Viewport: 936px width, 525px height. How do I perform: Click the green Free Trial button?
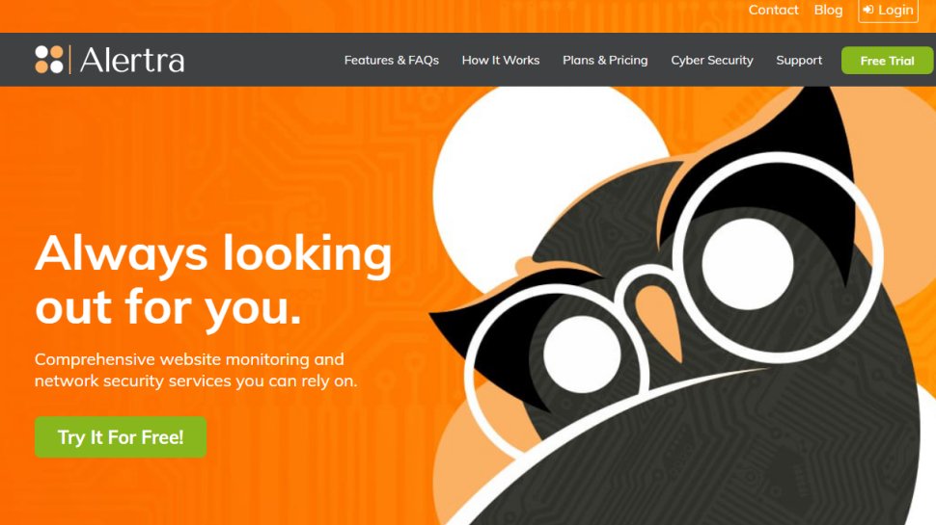[x=887, y=60]
